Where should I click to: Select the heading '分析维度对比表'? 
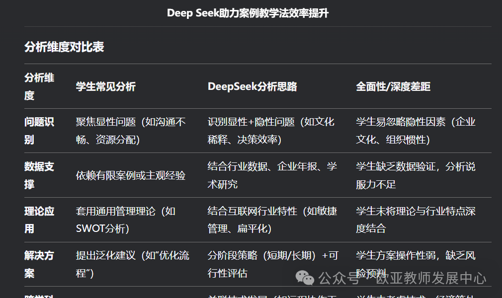pos(64,47)
